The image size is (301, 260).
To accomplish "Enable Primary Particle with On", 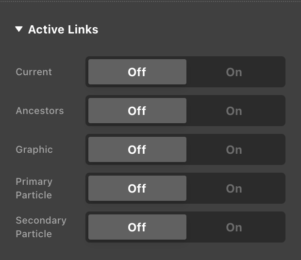I will (234, 189).
